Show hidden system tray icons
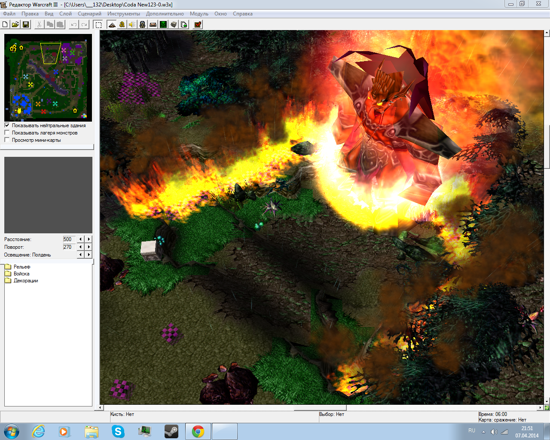This screenshot has height=440, width=550. (x=483, y=432)
